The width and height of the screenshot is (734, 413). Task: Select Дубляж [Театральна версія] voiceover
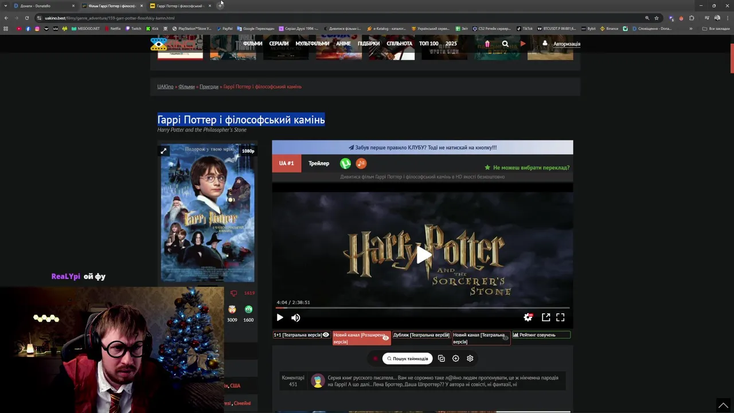coord(421,335)
